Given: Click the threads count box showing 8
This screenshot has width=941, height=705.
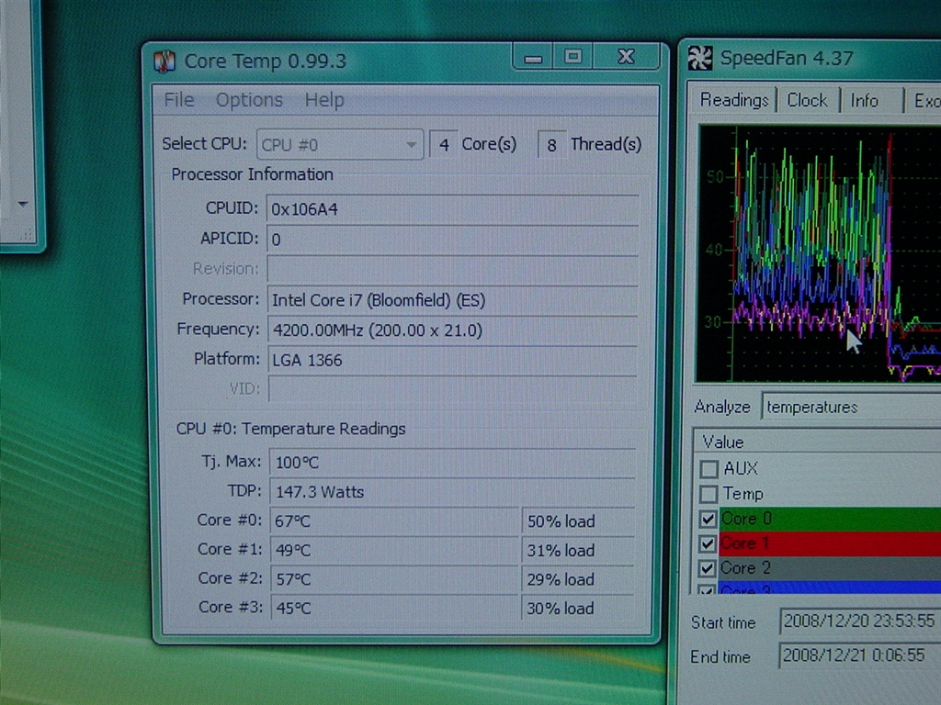Looking at the screenshot, I should coord(551,144).
